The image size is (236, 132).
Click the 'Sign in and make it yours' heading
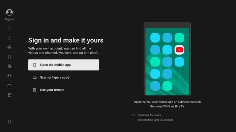(x=66, y=40)
